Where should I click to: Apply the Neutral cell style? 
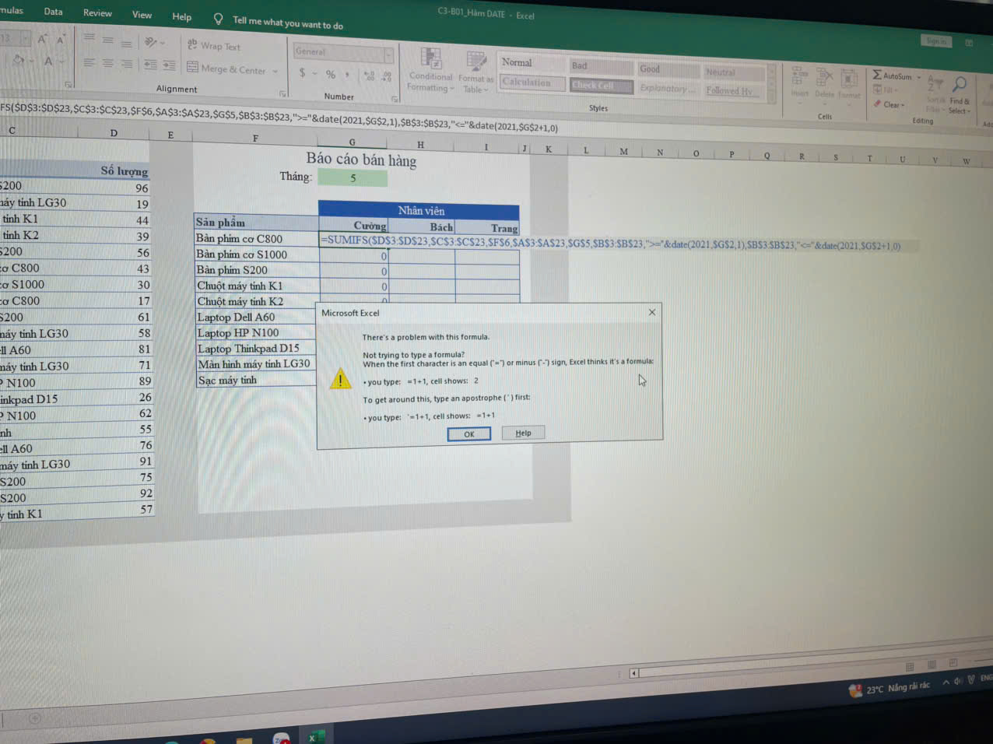[x=734, y=72]
